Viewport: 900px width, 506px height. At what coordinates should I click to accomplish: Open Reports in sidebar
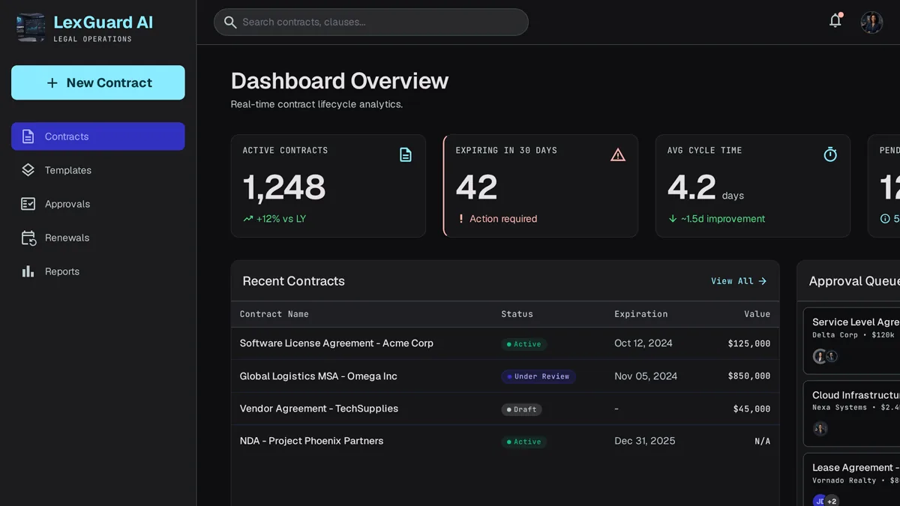click(98, 271)
